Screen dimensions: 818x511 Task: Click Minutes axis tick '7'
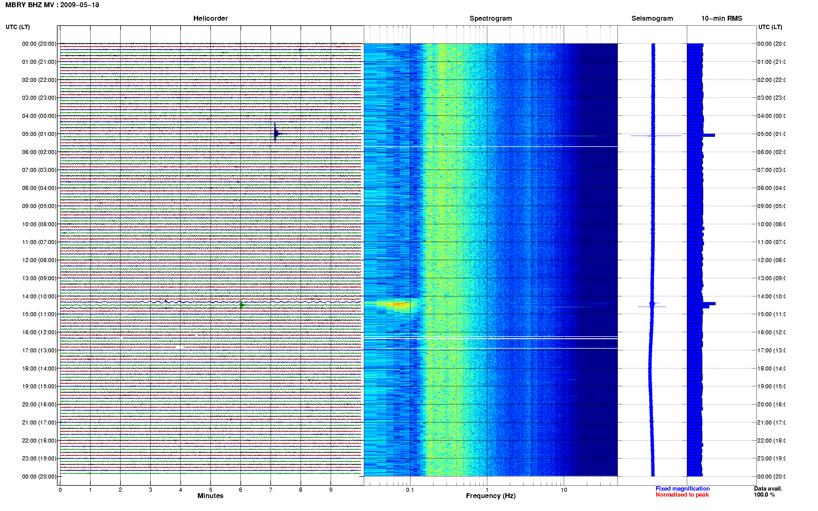coord(271,490)
